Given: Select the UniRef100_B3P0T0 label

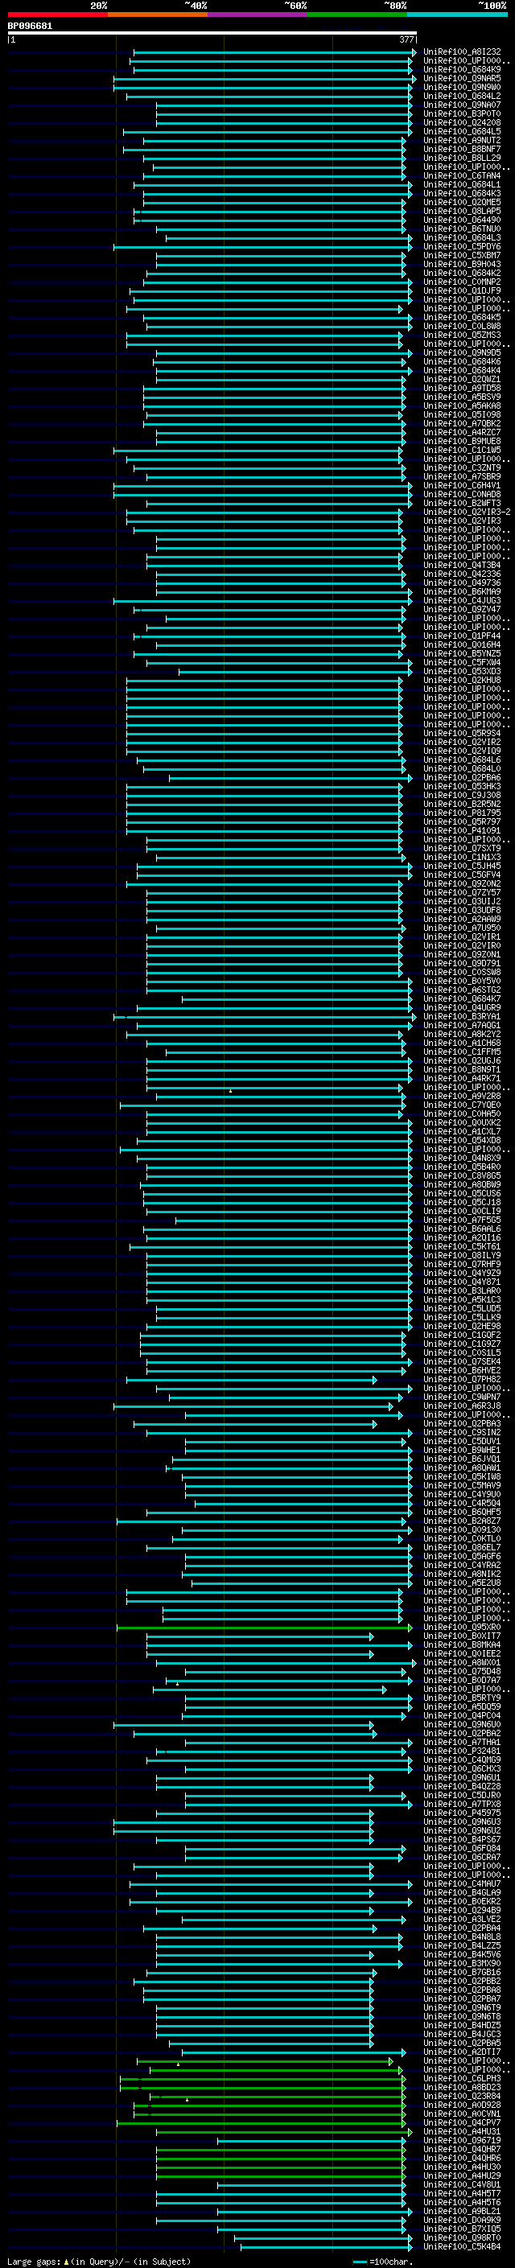Looking at the screenshot, I should point(462,113).
